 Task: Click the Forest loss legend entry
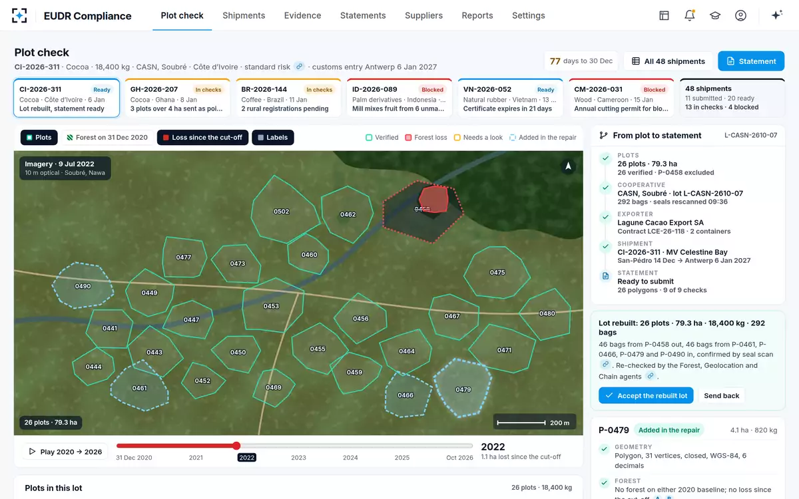click(426, 138)
